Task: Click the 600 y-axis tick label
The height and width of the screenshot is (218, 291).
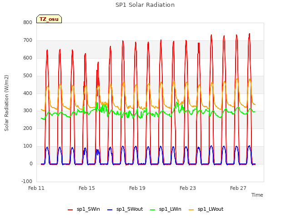Action: [x=28, y=58]
